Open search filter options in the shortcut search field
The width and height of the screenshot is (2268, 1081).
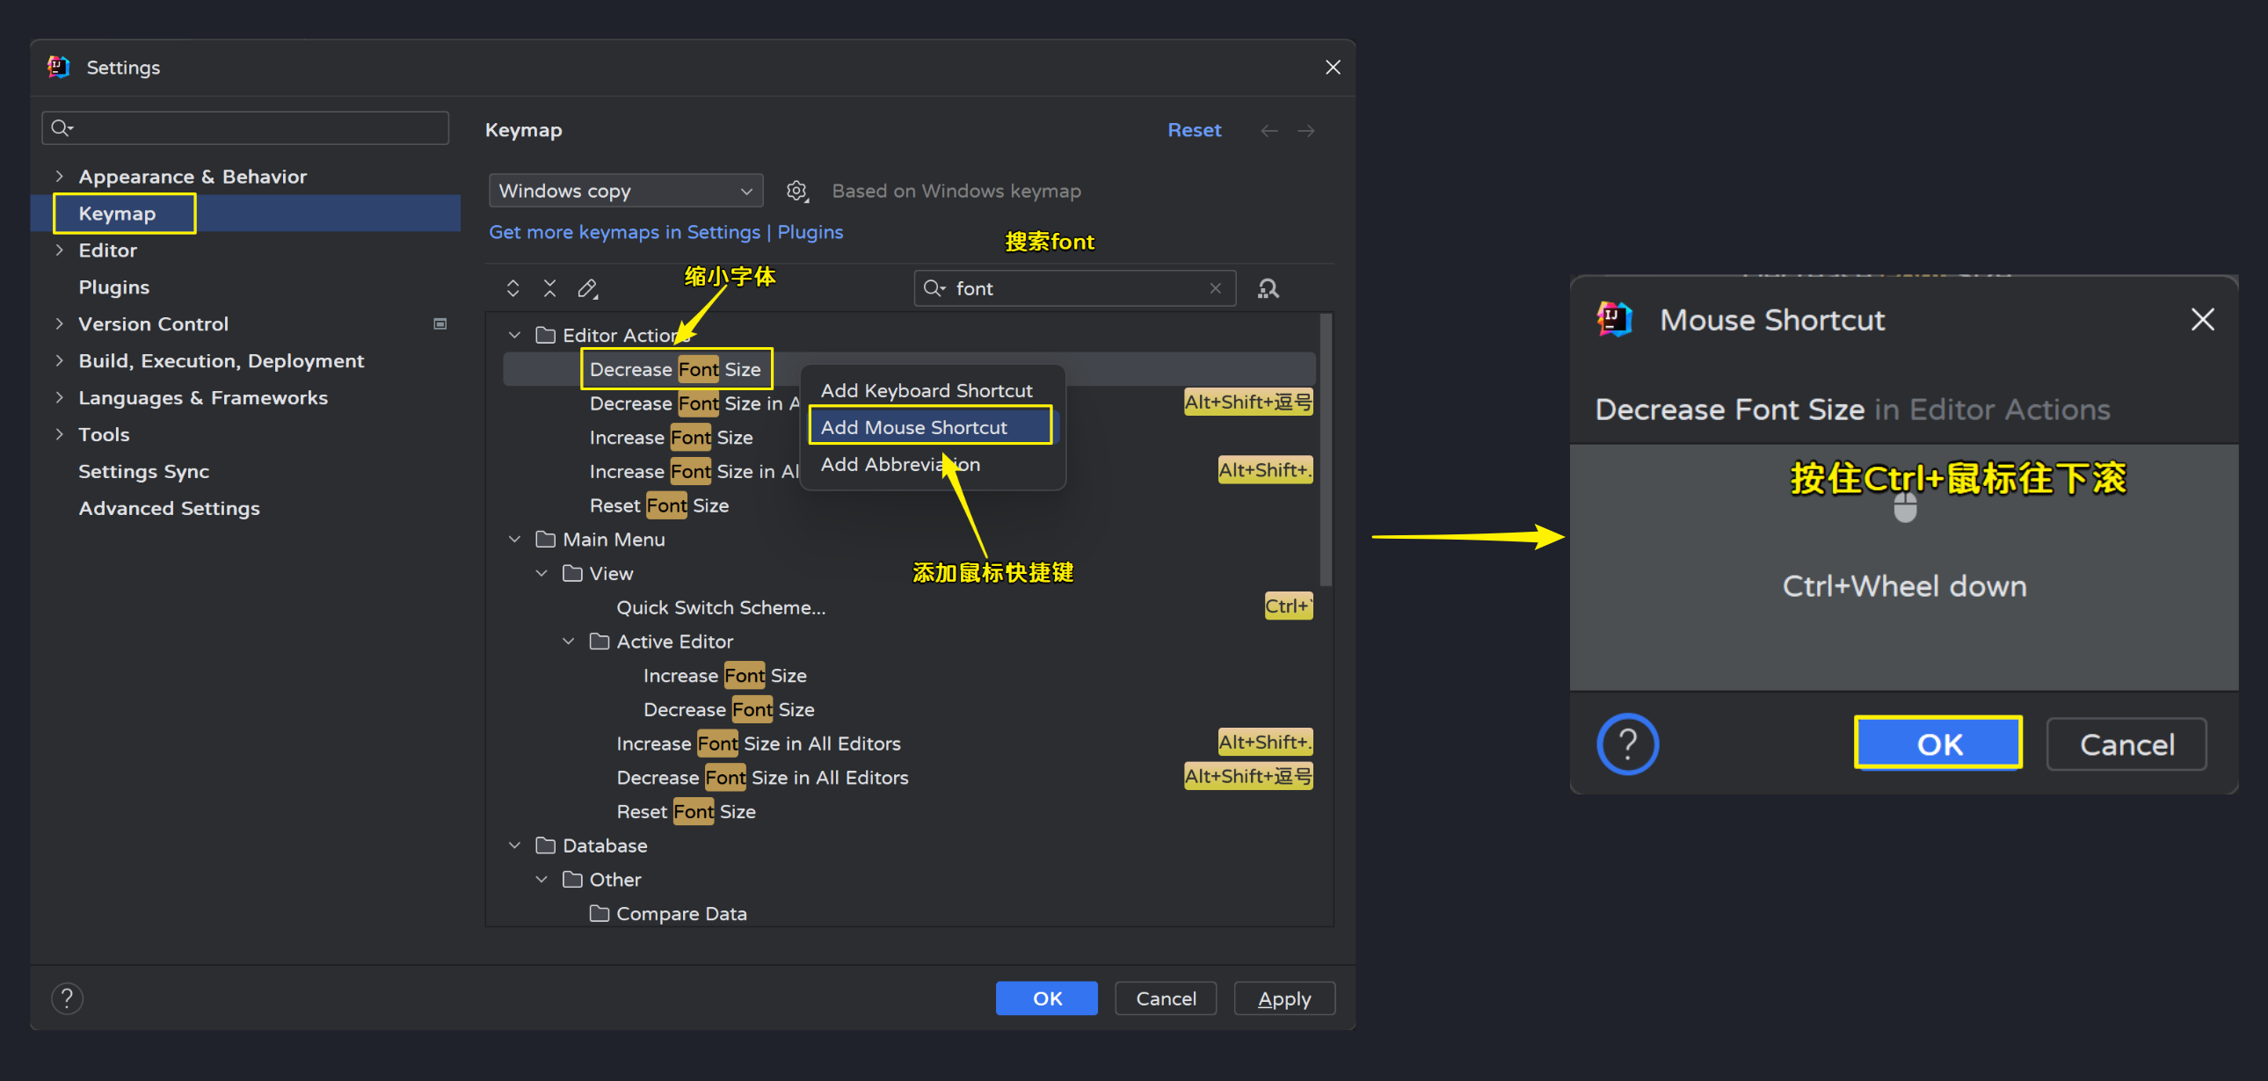pyautogui.click(x=935, y=288)
